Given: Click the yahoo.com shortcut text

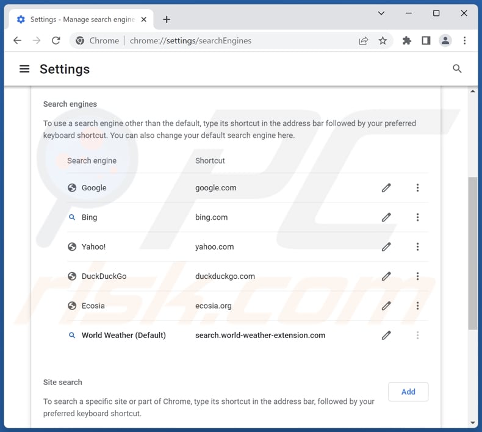Looking at the screenshot, I should [215, 247].
